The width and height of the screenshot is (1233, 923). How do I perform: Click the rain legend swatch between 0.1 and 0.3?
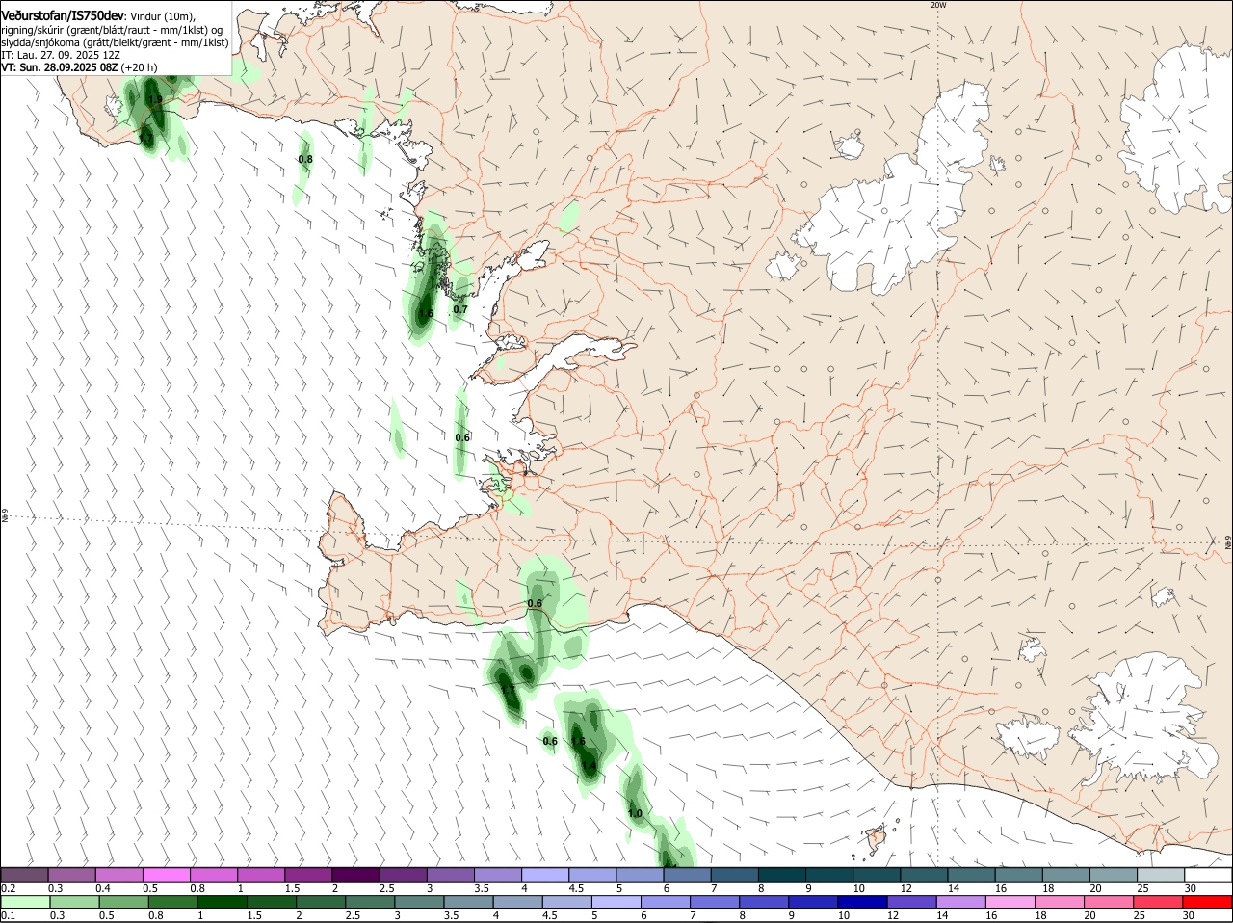pos(25,902)
